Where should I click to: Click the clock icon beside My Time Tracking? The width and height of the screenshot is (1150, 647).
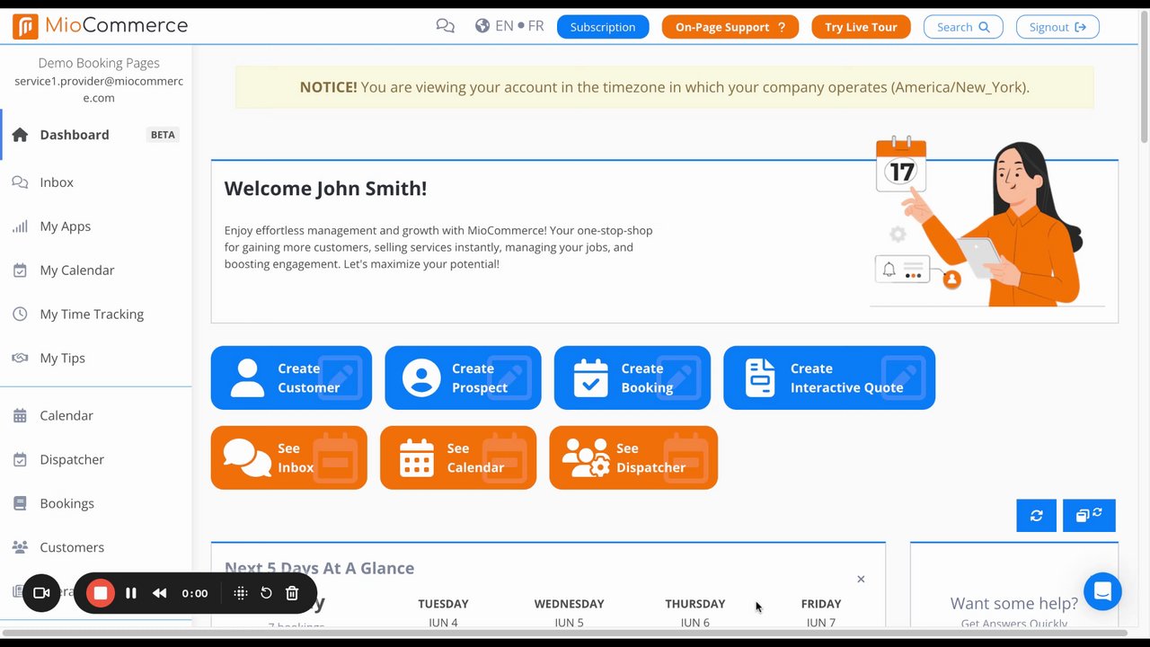pos(20,314)
